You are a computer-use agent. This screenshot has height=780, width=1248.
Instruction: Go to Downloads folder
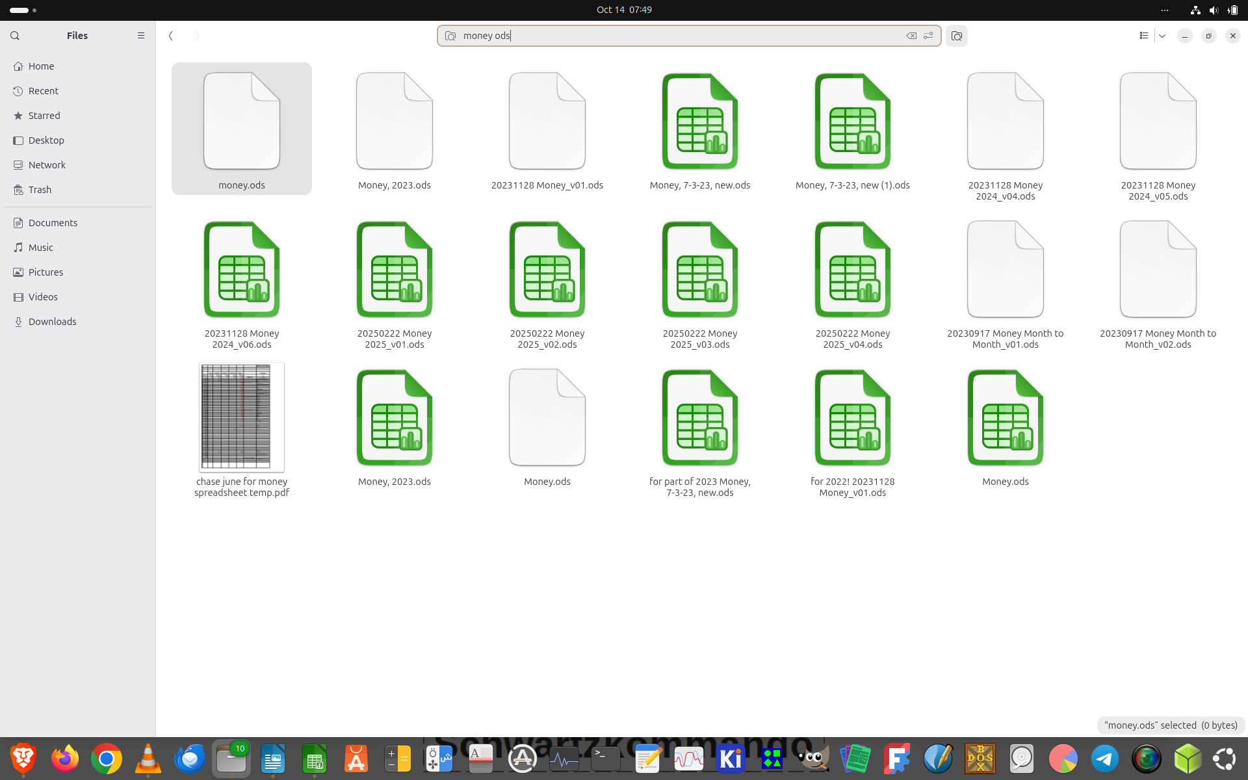[52, 322]
